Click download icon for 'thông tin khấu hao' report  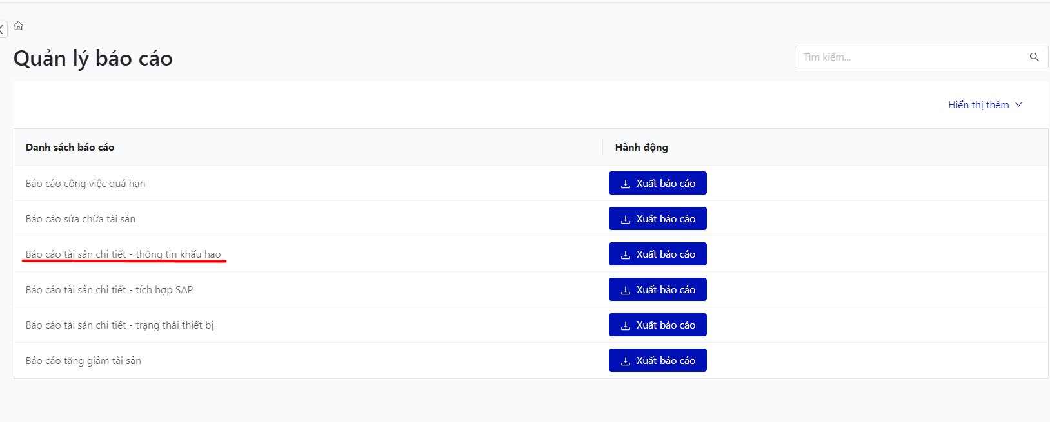point(625,254)
